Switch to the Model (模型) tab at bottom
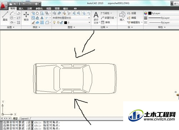The image size is (179, 130). click(x=15, y=119)
